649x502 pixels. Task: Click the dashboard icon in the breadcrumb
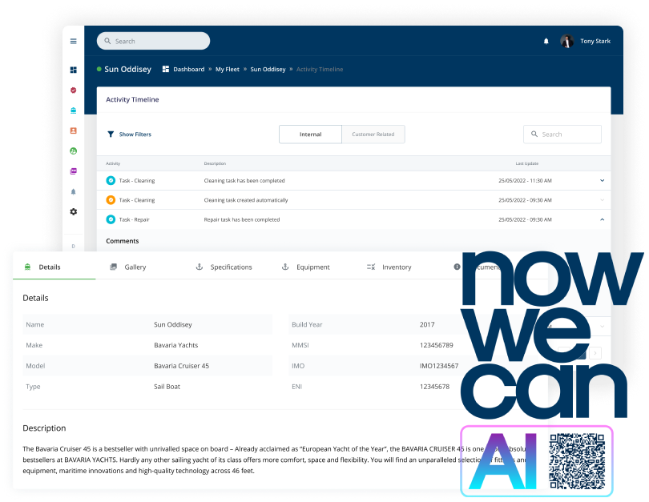pyautogui.click(x=166, y=69)
